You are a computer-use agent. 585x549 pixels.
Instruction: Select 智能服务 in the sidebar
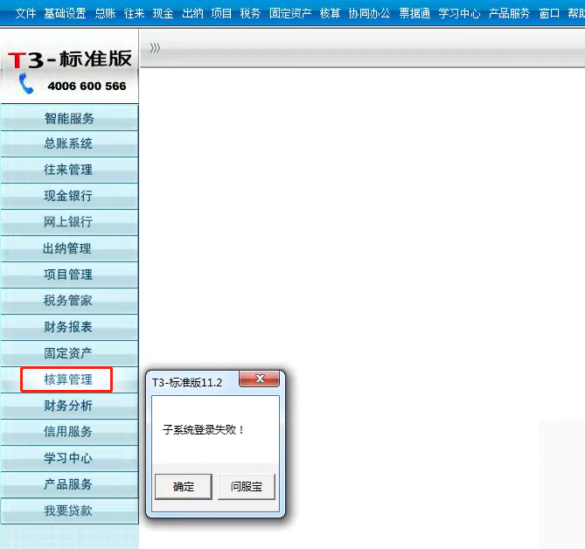click(x=69, y=118)
